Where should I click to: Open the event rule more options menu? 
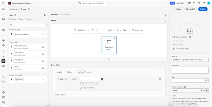pyautogui.click(x=161, y=72)
